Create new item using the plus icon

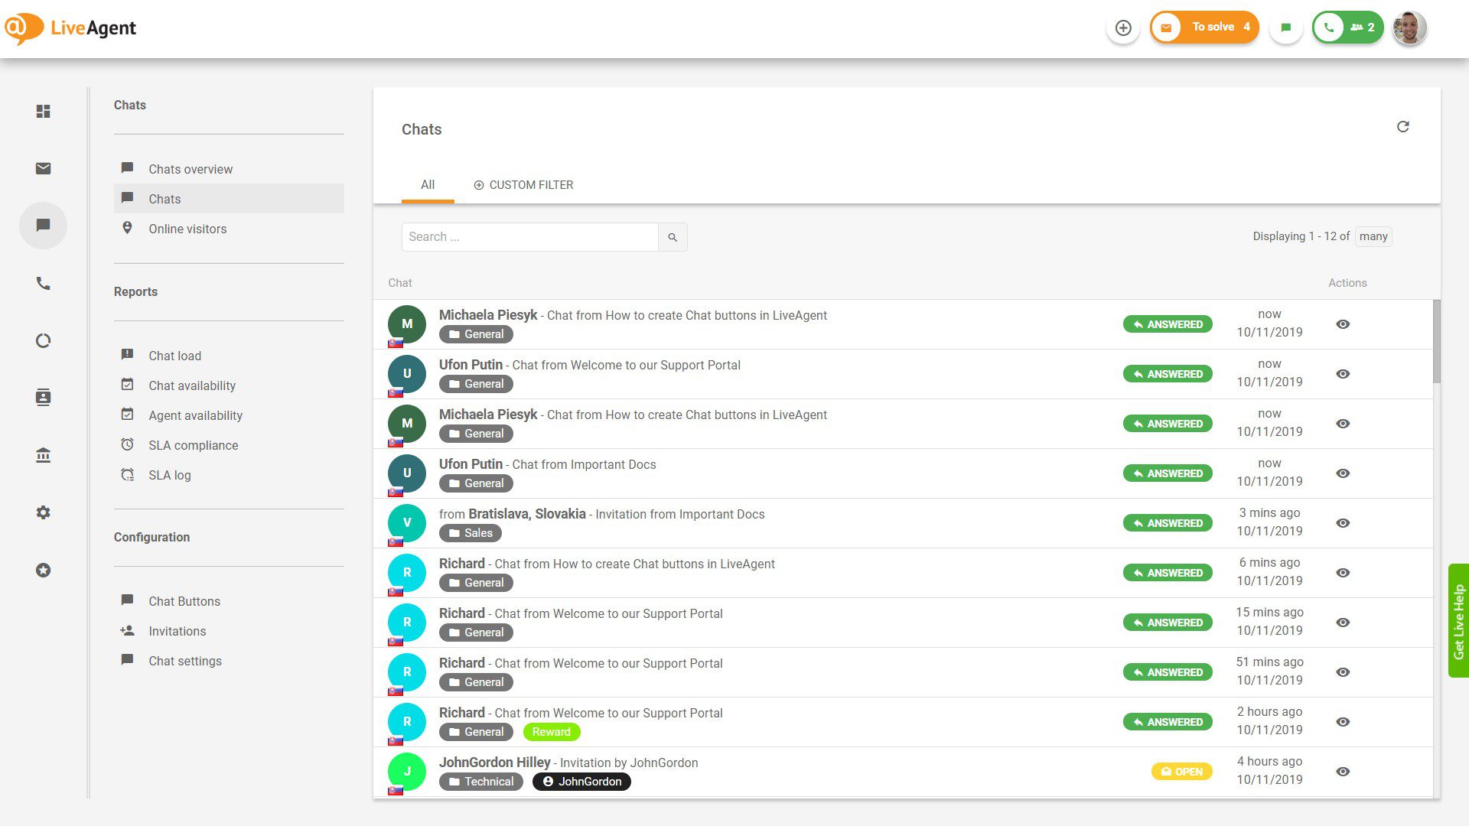[1123, 27]
